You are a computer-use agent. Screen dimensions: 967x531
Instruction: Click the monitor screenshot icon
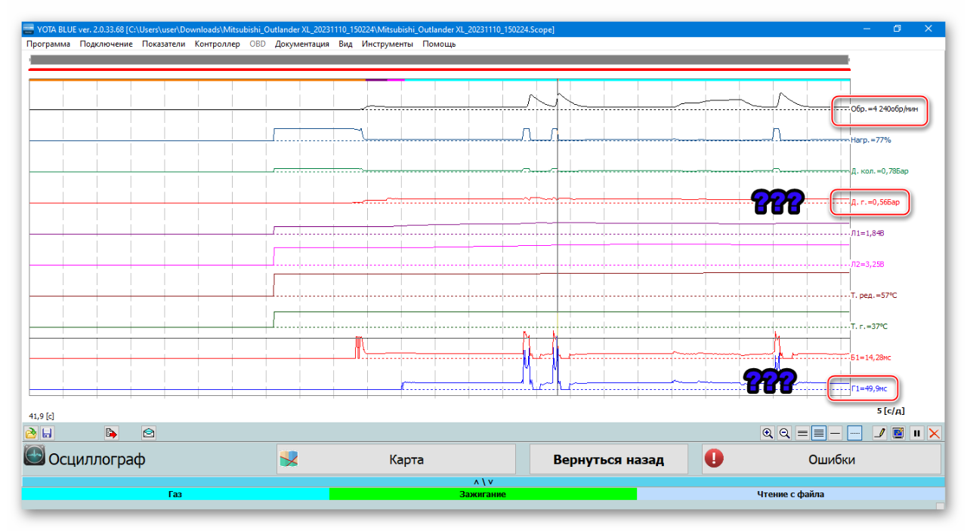897,433
